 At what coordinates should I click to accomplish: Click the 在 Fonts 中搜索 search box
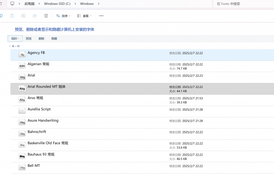point(242,4)
